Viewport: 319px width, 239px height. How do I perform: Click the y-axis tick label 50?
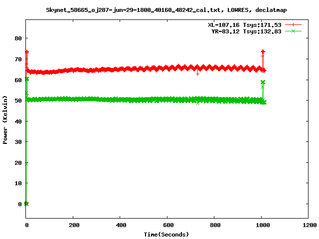point(18,101)
